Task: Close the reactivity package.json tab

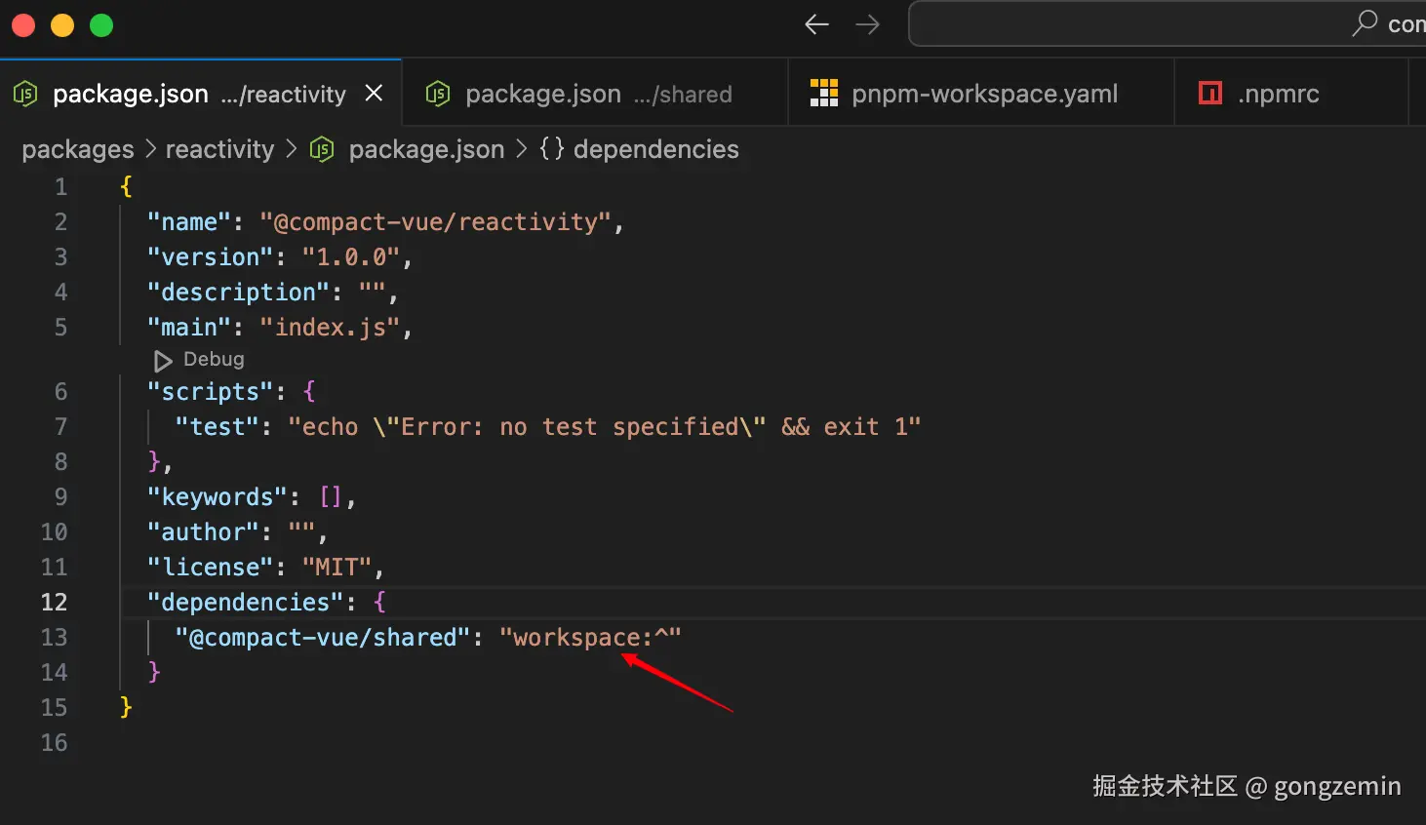Action: (x=374, y=94)
